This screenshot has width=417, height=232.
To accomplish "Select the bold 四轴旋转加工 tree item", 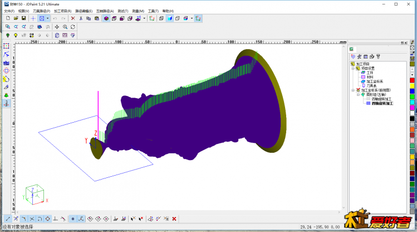I will click(x=382, y=103).
